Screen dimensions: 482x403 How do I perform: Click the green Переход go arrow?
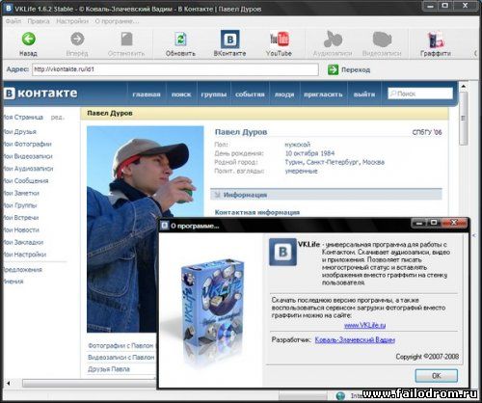coord(333,69)
